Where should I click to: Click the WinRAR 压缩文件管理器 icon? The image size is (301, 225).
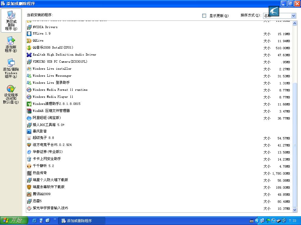click(29, 111)
